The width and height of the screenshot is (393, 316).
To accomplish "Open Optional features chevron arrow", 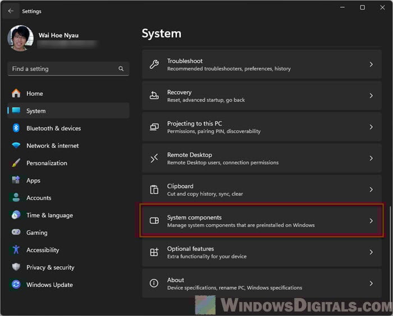I will tap(371, 252).
